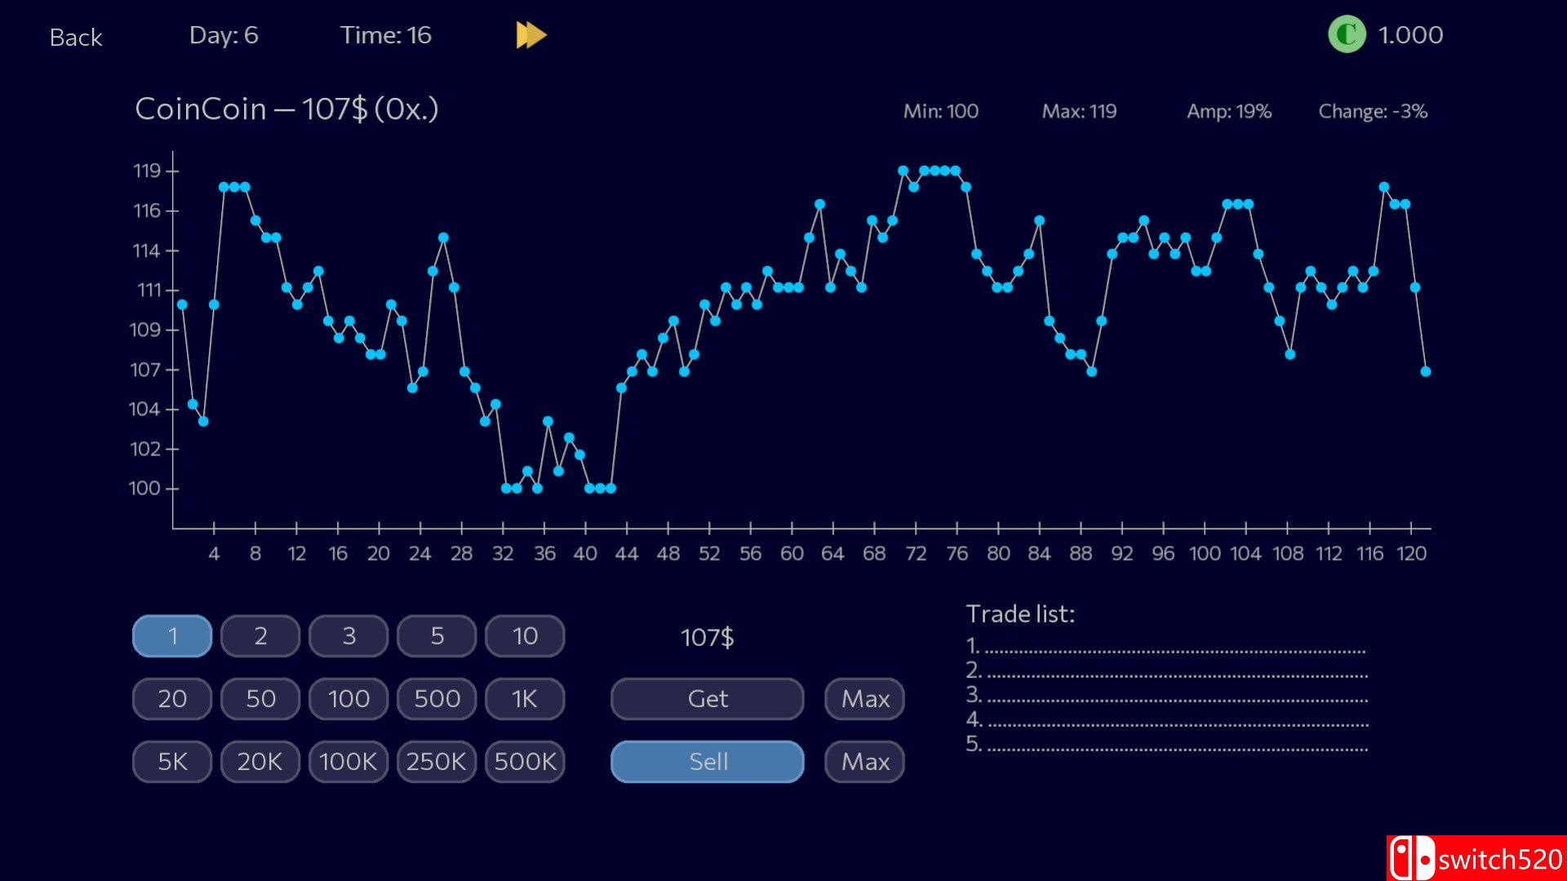Screen dimensions: 1567x881
Task: Click Max next to Get
Action: tap(864, 699)
